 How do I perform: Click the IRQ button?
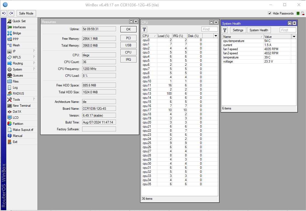pyautogui.click(x=128, y=60)
